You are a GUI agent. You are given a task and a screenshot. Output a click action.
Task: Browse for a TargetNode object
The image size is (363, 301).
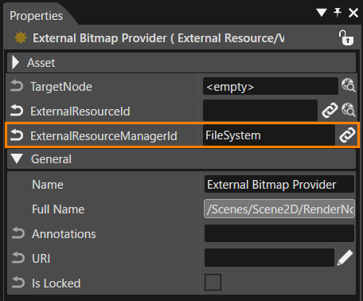point(348,85)
